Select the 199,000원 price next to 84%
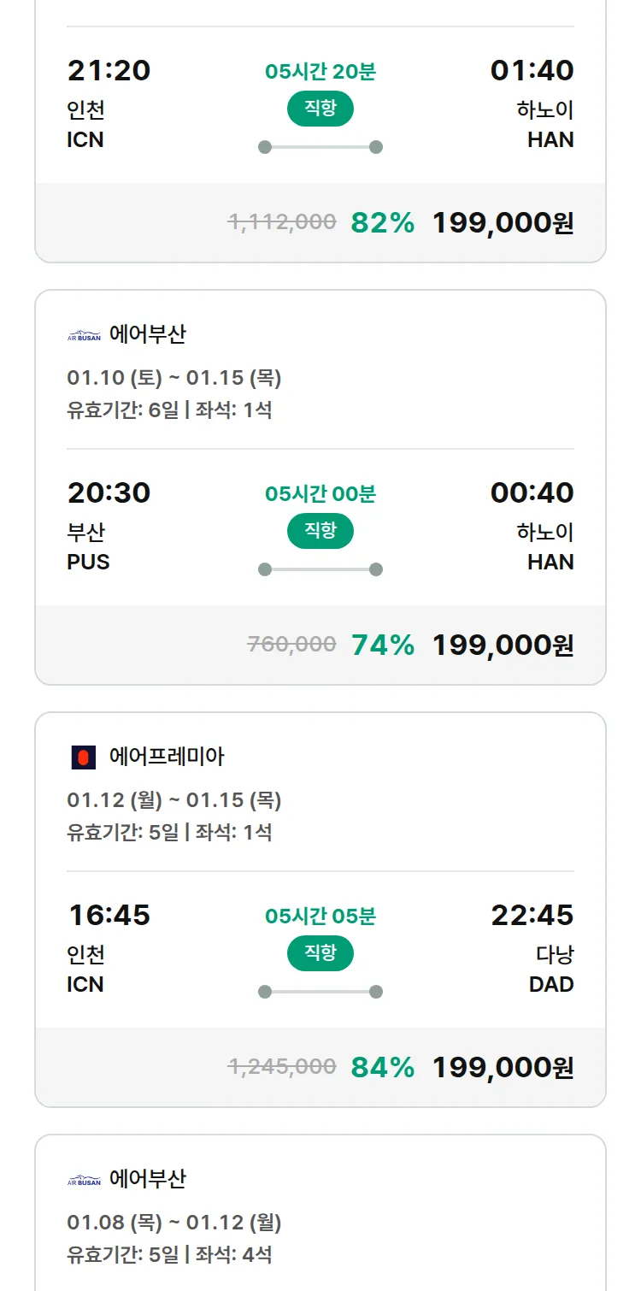Screen dimensions: 641x1291 [503, 1068]
